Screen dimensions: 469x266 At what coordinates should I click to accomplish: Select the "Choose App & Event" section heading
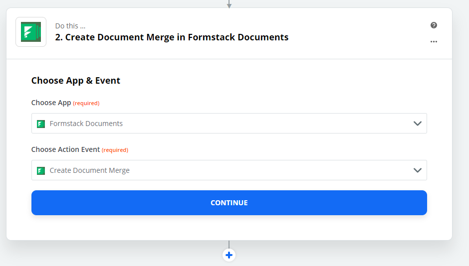76,81
